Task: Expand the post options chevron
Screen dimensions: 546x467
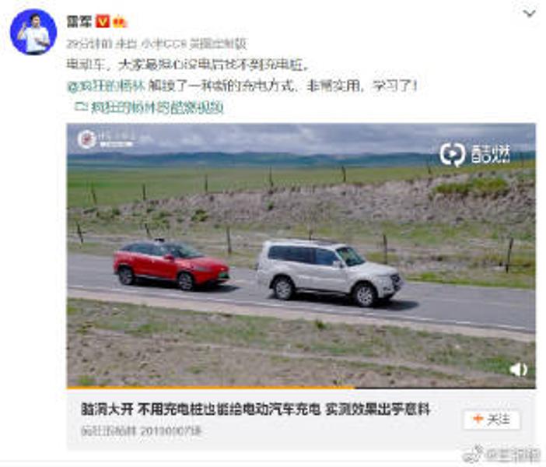Action: (x=530, y=14)
